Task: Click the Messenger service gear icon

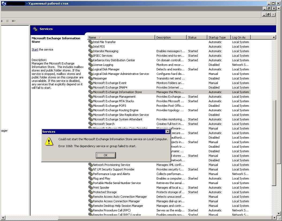Action: click(90, 78)
